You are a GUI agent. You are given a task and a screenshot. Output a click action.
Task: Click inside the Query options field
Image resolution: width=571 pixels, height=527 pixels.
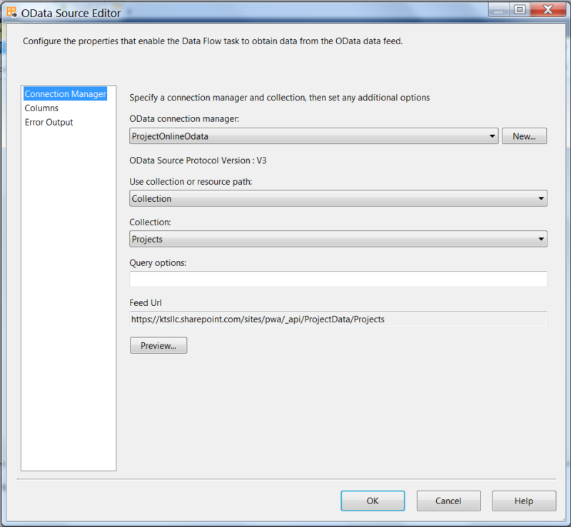tap(285, 278)
